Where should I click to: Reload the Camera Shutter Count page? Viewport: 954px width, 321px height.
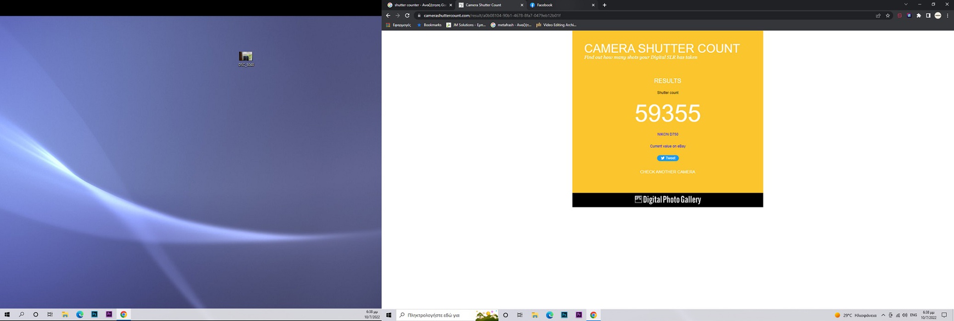tap(407, 16)
